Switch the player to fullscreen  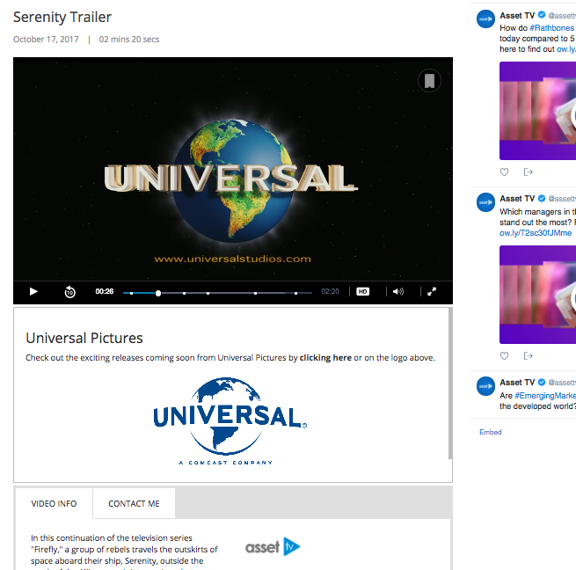coord(432,291)
